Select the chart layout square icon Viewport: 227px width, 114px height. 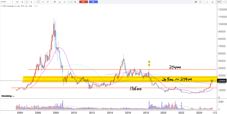200,2
